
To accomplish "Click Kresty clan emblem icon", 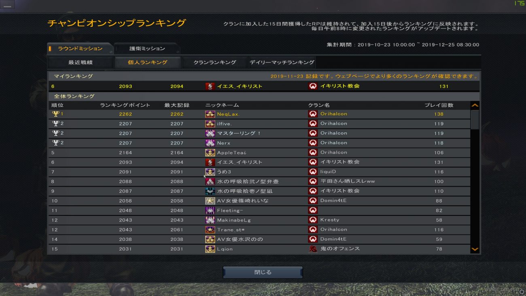I will pos(313,220).
